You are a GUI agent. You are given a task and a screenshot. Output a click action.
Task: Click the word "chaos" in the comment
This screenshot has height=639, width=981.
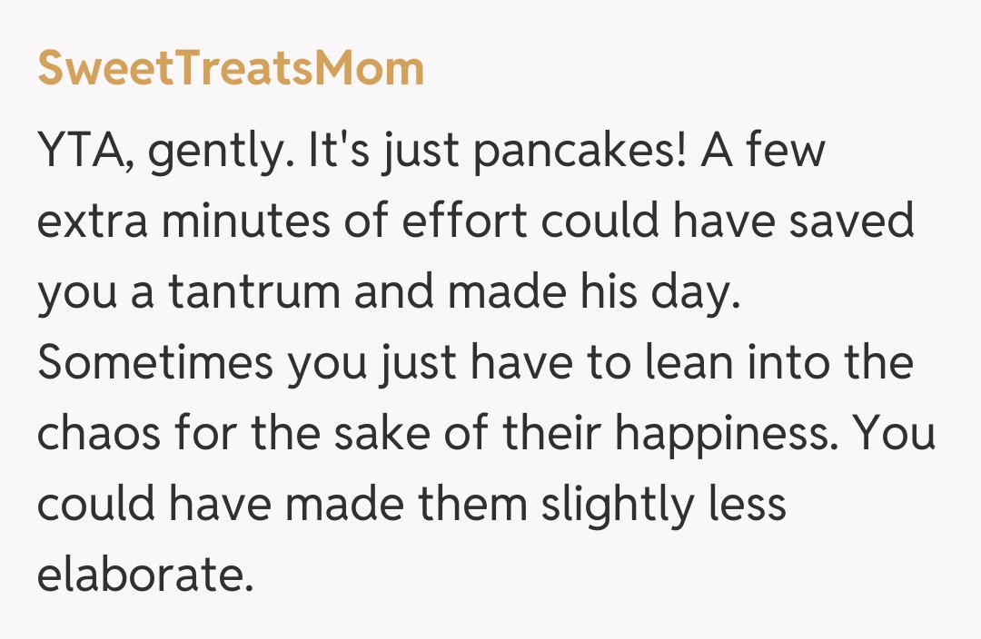pyautogui.click(x=99, y=434)
